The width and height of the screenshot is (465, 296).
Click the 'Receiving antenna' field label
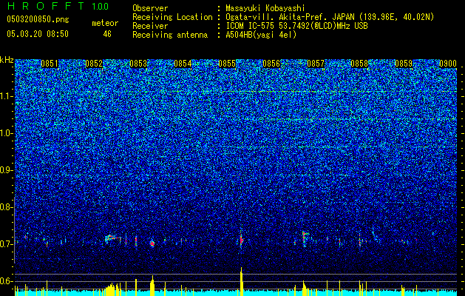click(170, 35)
